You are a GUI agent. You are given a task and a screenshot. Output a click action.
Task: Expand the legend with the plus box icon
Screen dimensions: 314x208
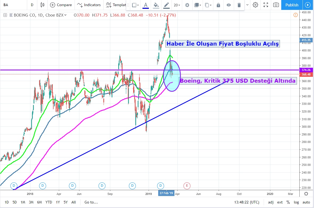coord(5,15)
